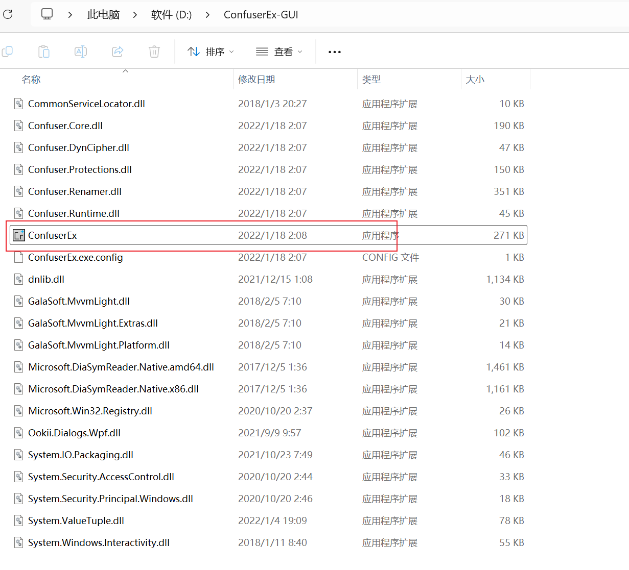
Task: Sort by the 名称 column header
Action: (31, 80)
